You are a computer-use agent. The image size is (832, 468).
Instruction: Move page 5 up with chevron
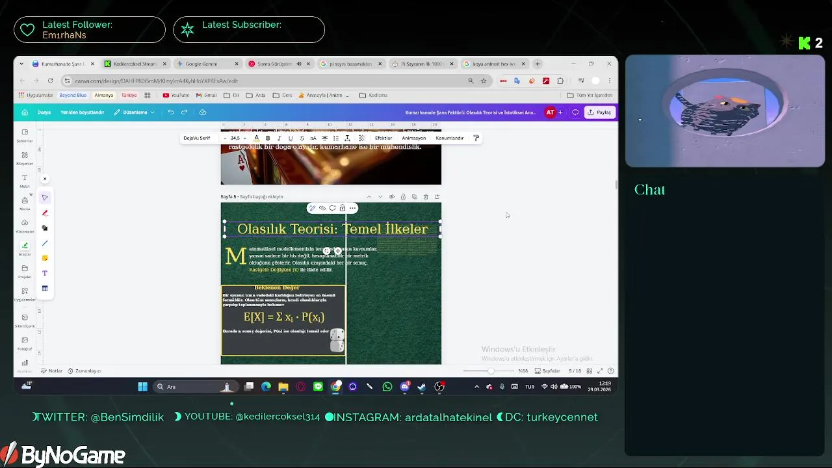(x=369, y=197)
